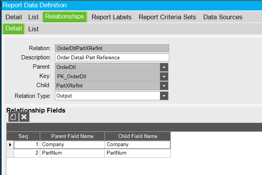Click the Child Field Name column header
The width and height of the screenshot is (262, 175).
[x=138, y=136]
